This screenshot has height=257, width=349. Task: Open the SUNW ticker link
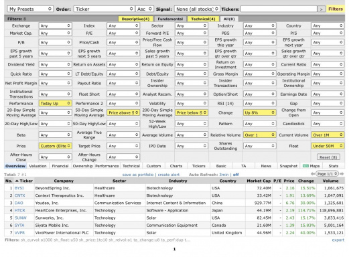point(20,218)
